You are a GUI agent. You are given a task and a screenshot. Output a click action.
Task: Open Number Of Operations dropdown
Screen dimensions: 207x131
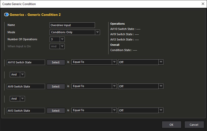click(57, 39)
